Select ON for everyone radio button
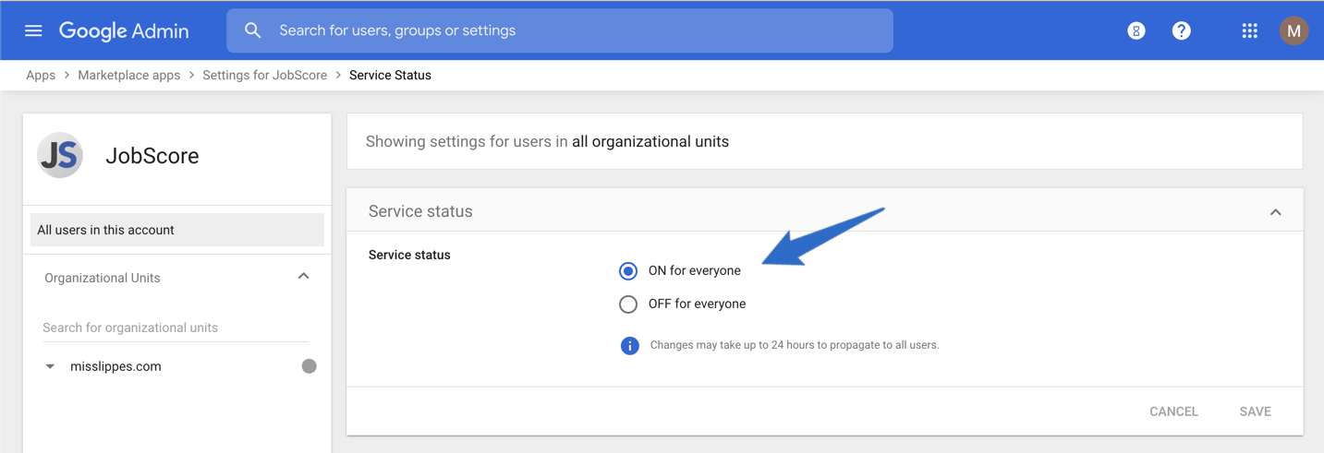The image size is (1324, 453). coord(628,271)
